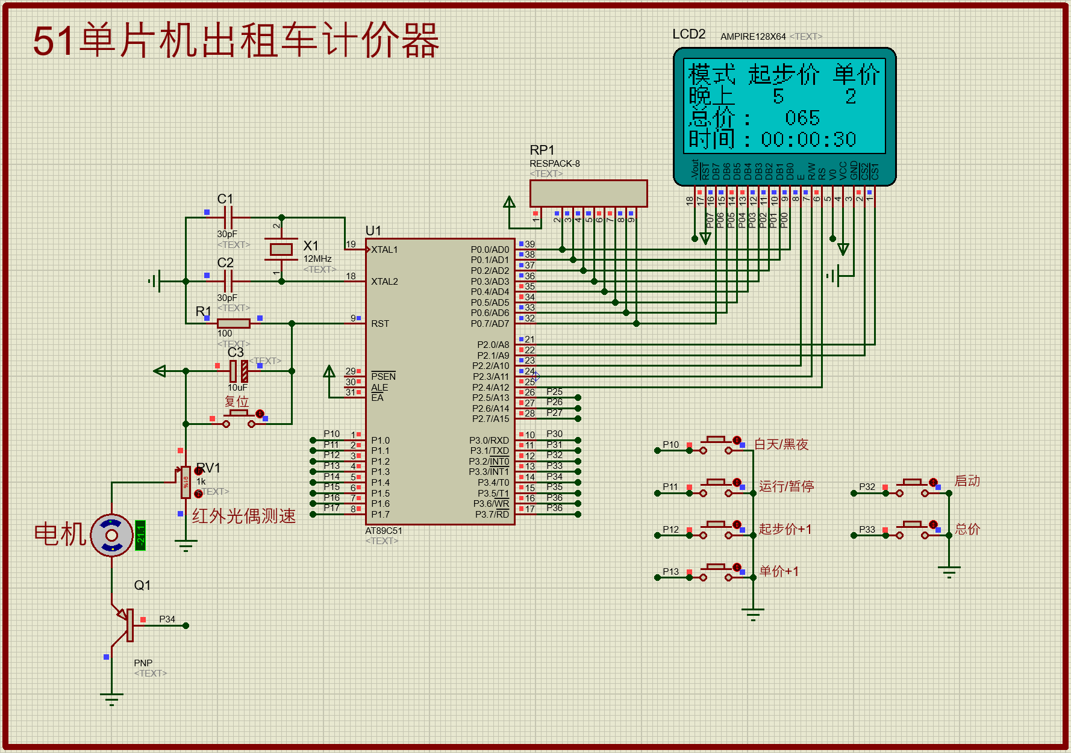Click the ground symbol beside LCD pins
The height and width of the screenshot is (753, 1071).
pyautogui.click(x=834, y=276)
